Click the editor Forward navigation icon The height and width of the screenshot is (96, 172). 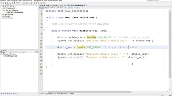tap(55, 8)
